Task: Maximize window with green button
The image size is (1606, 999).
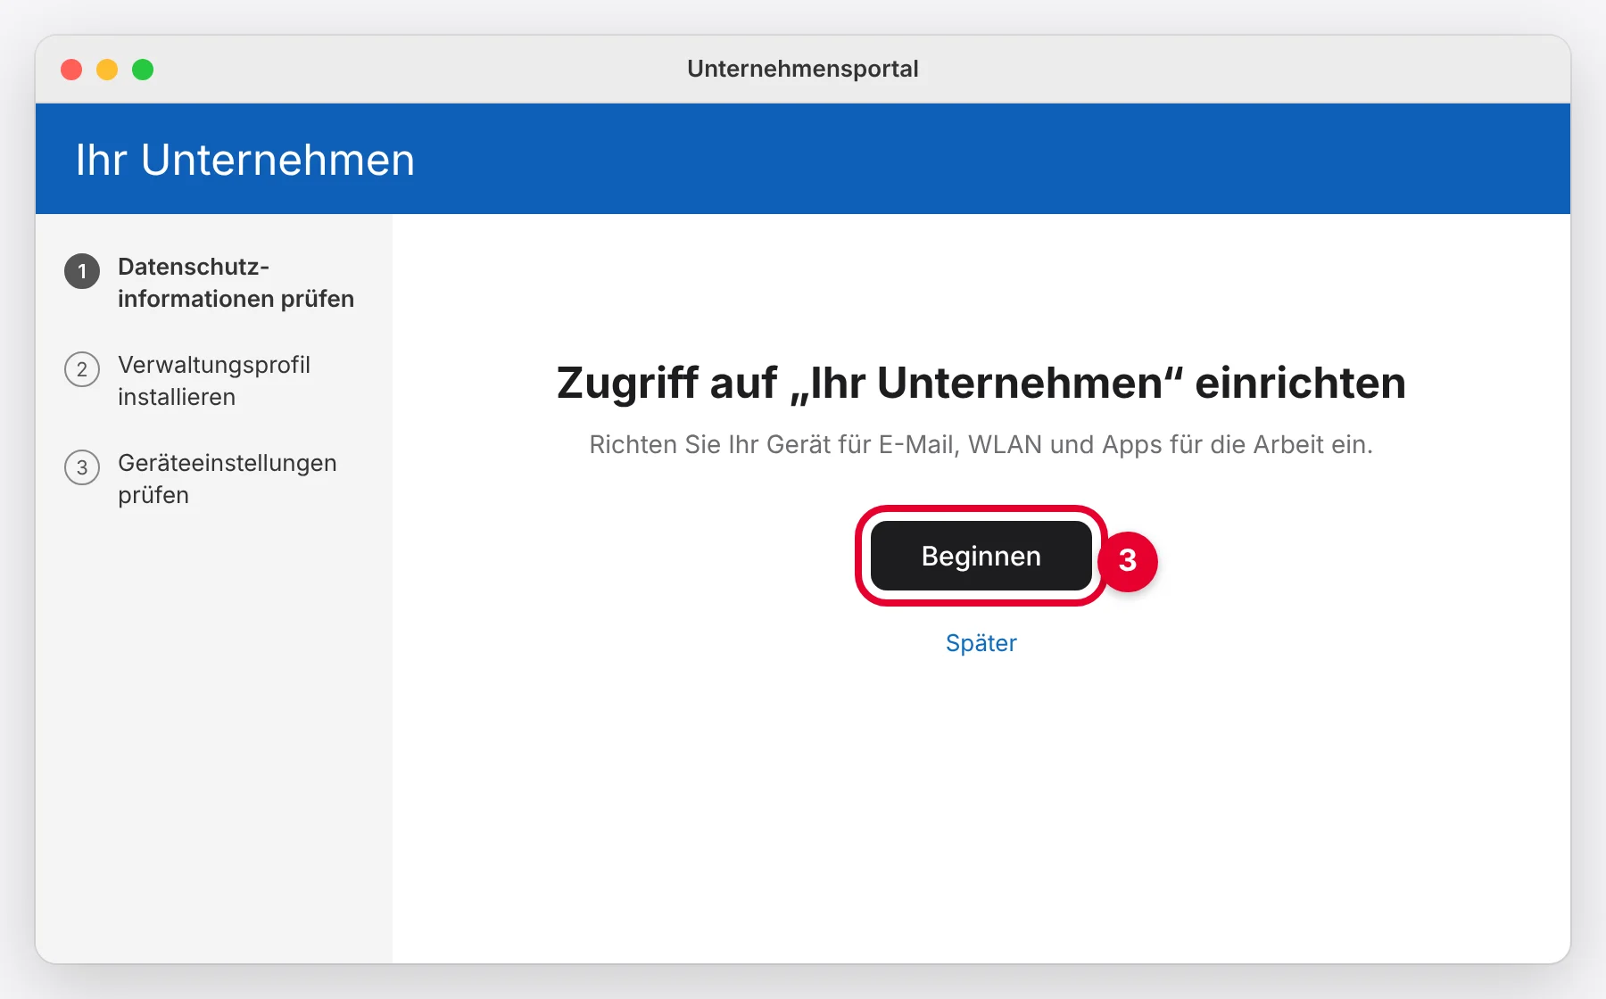Action: click(x=143, y=70)
